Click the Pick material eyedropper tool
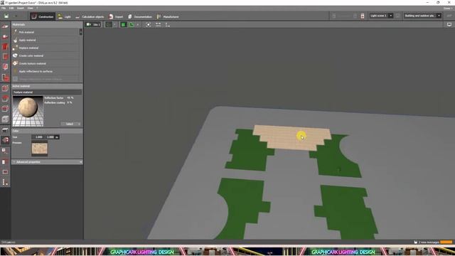This screenshot has height=256, width=455. 46,32
